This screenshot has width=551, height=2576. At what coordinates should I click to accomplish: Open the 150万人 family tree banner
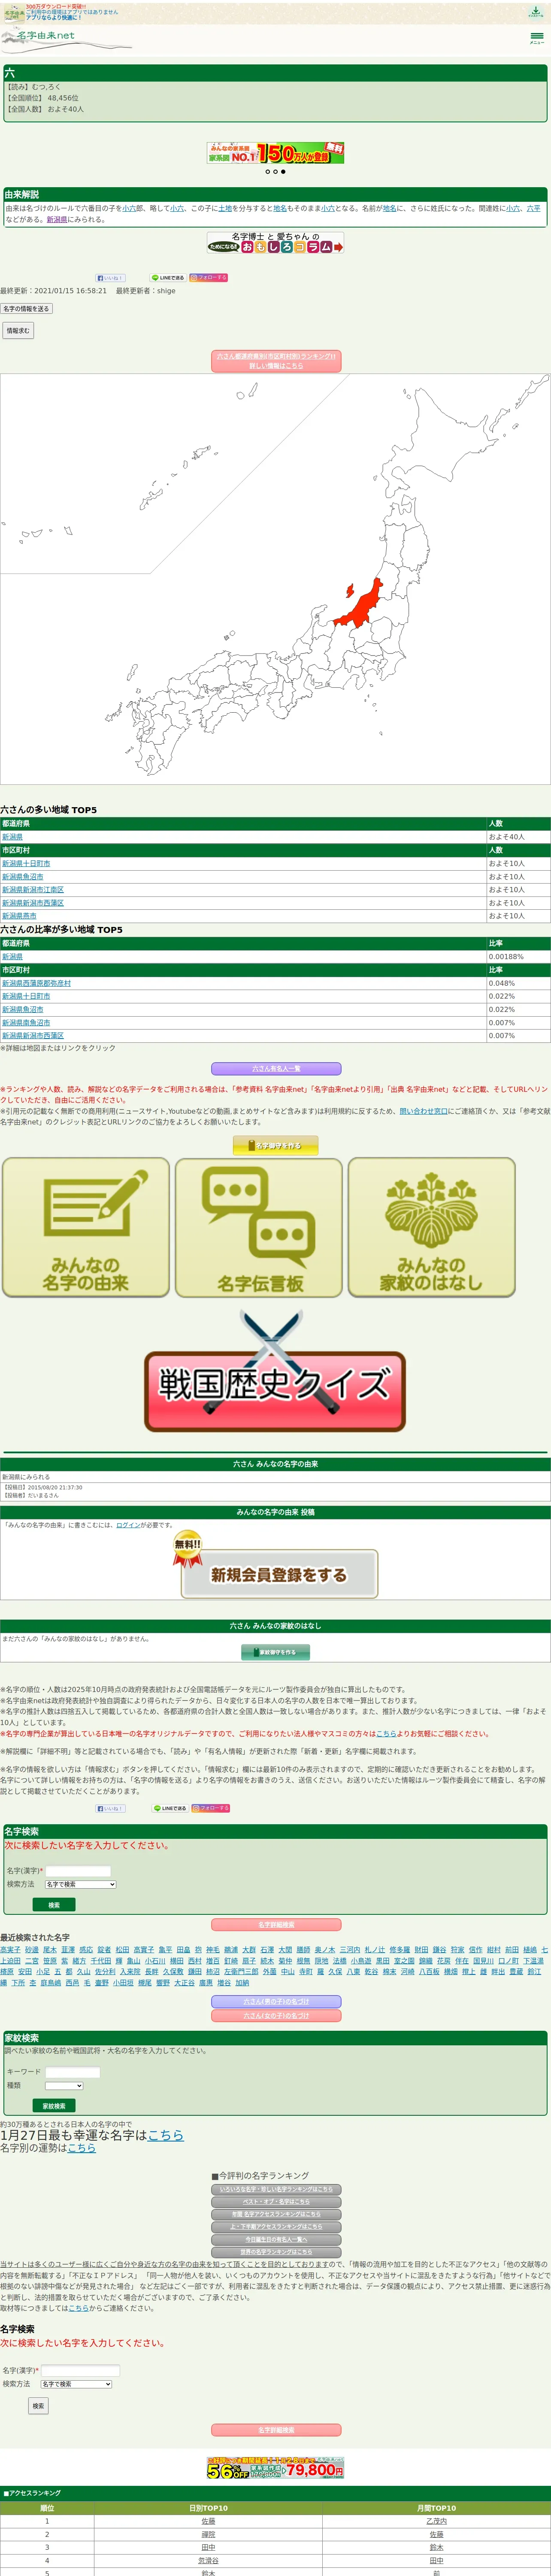(x=275, y=152)
